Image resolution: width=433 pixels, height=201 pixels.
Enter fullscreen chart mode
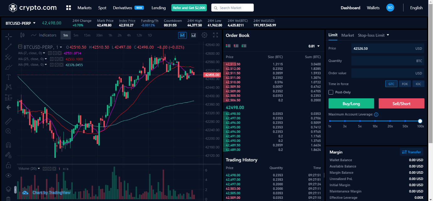click(x=215, y=35)
